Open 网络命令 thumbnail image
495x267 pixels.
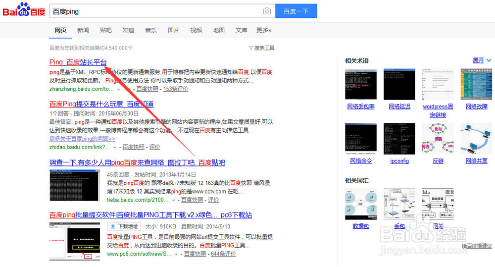(x=361, y=139)
